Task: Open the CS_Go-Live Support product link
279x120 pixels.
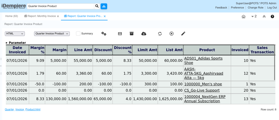Action: (x=202, y=90)
